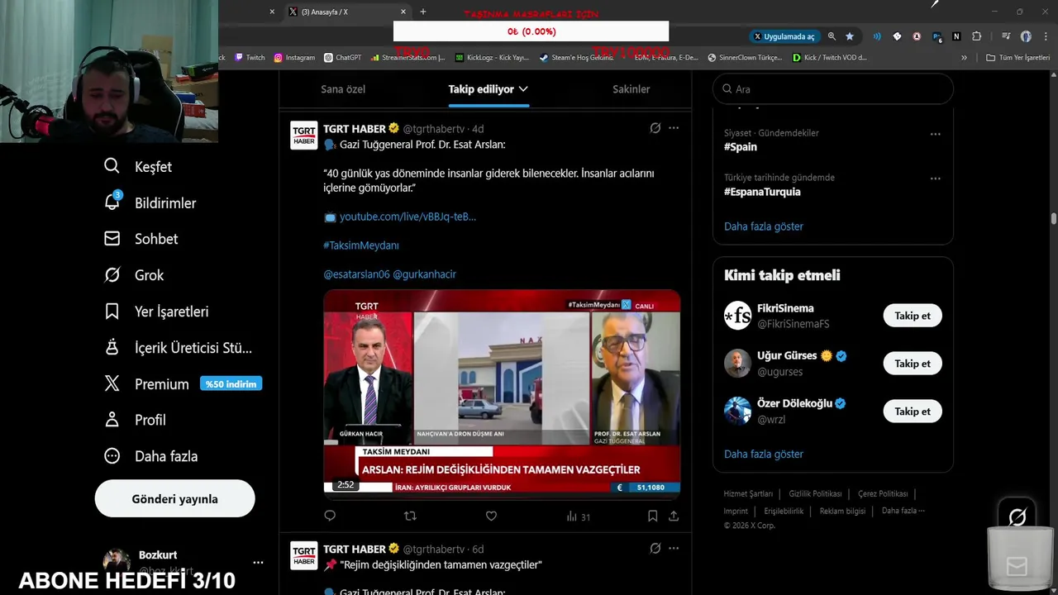Image resolution: width=1058 pixels, height=595 pixels.
Task: Open @esatarslan06 mention
Action: tap(356, 274)
